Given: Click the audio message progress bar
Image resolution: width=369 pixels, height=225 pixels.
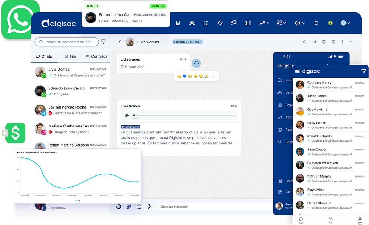Looking at the screenshot, I should click(x=184, y=115).
